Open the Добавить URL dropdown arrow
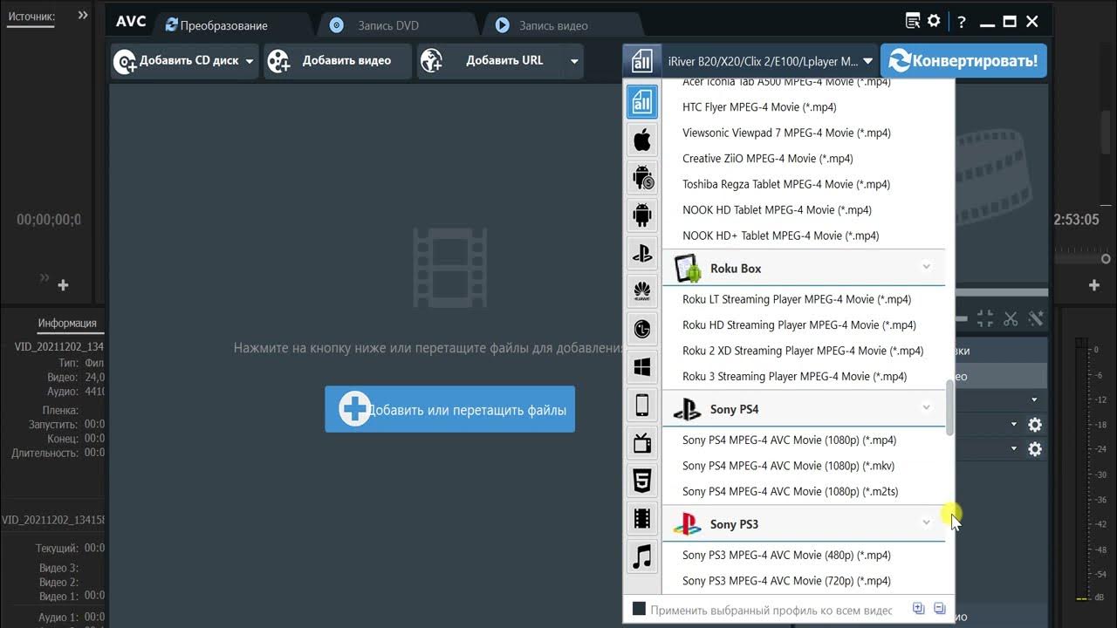 tap(574, 61)
